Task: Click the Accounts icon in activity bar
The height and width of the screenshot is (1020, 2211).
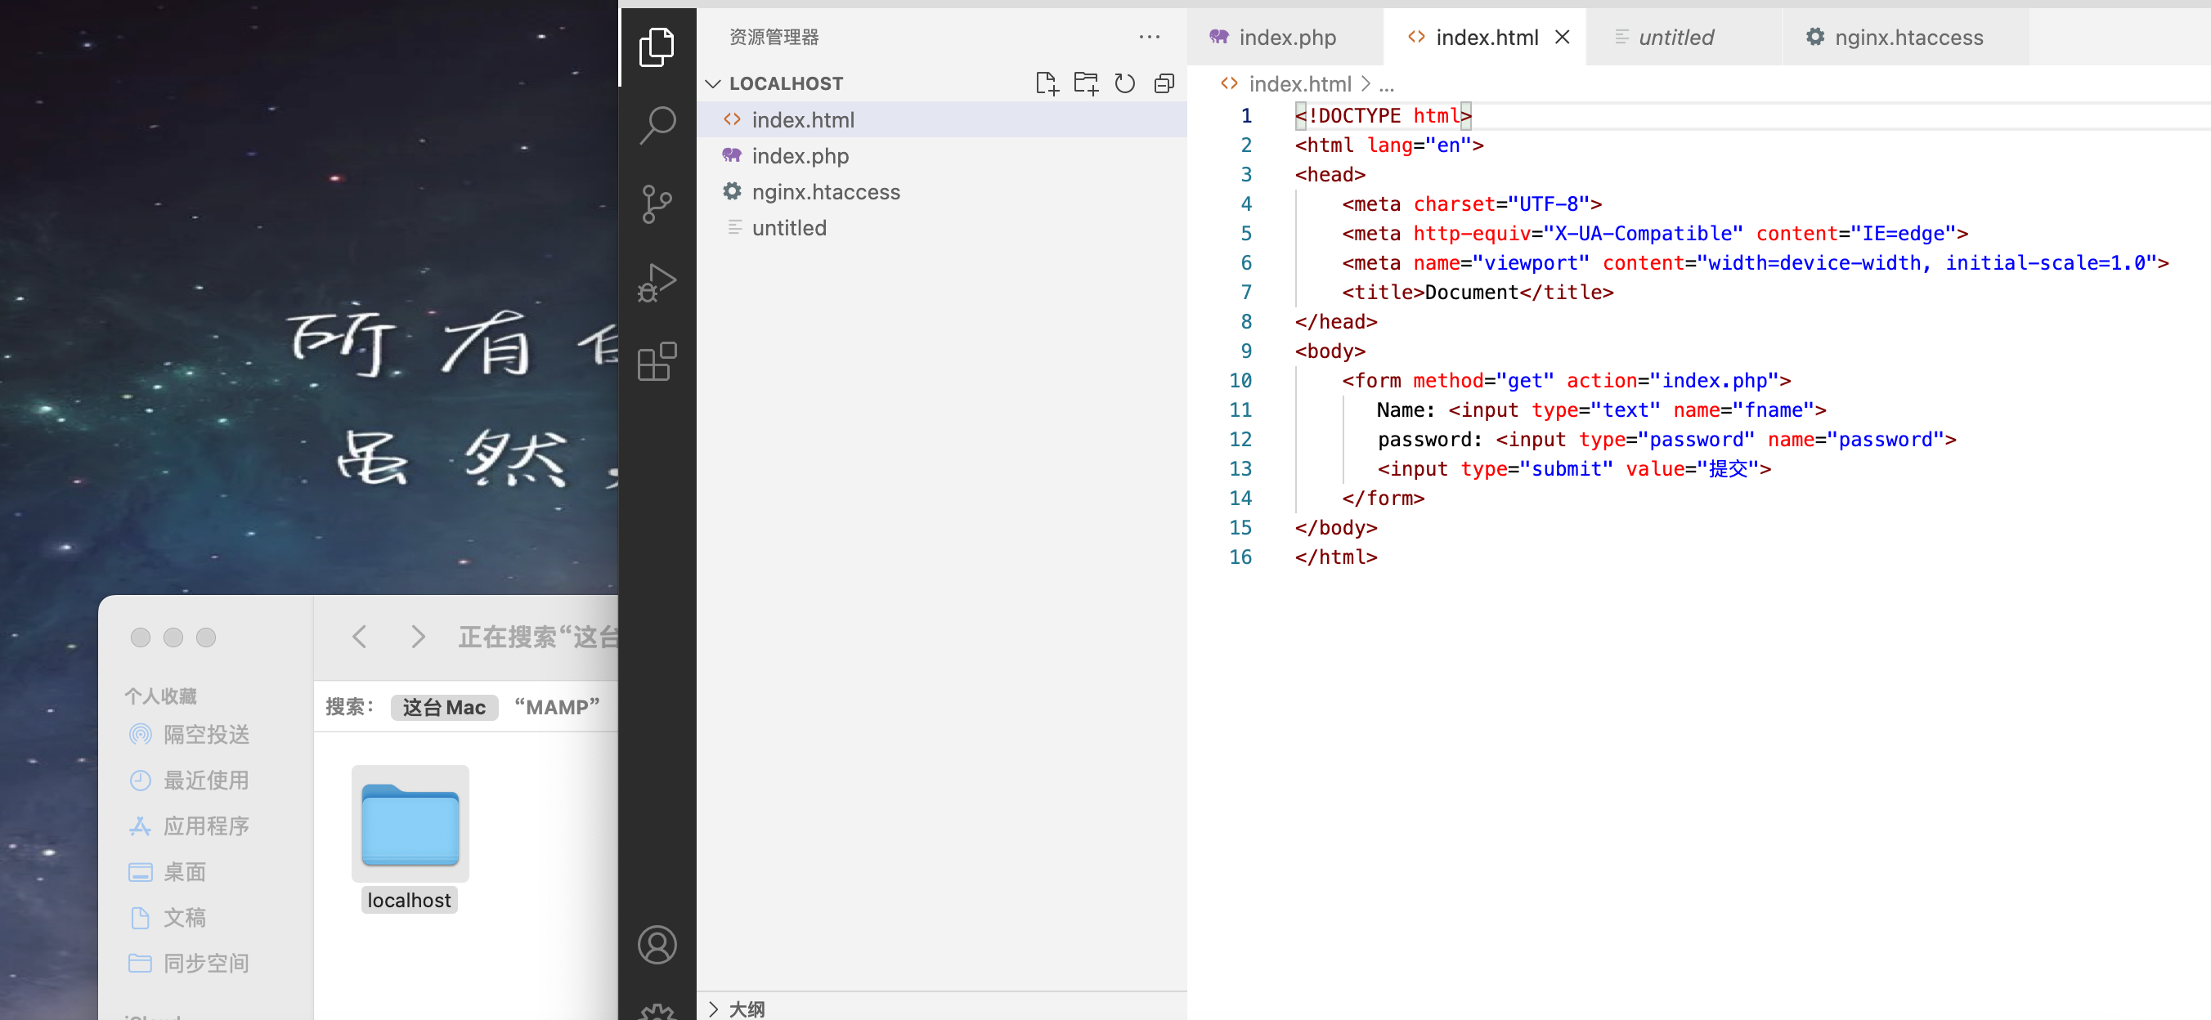Action: 657,945
